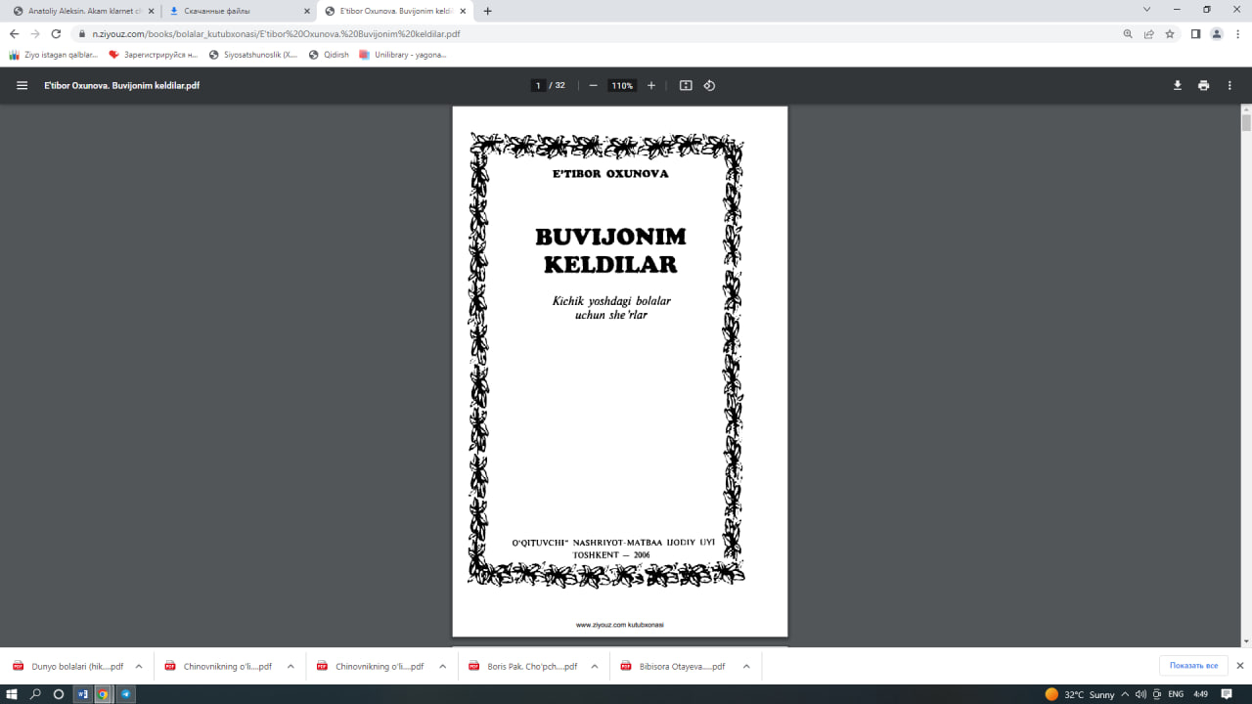Image resolution: width=1252 pixels, height=704 pixels.
Task: Toggle the site security lock info
Action: (x=84, y=32)
